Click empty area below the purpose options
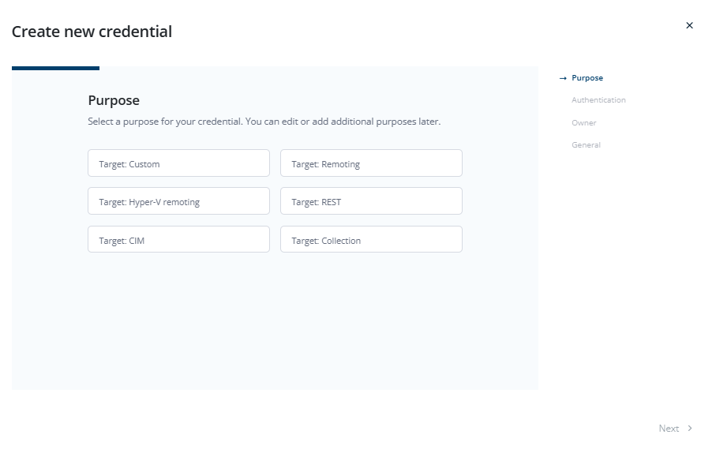The image size is (716, 453). (275, 320)
